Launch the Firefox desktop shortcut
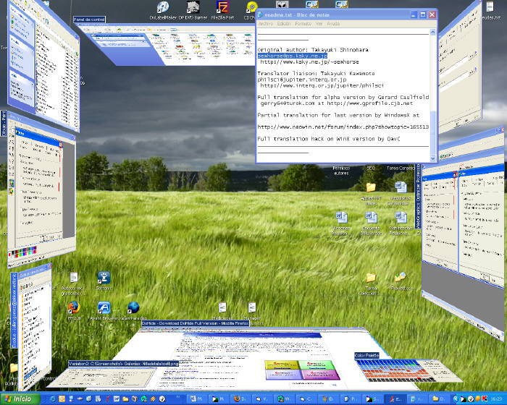Screen dimensions: 507x405 point(74,308)
